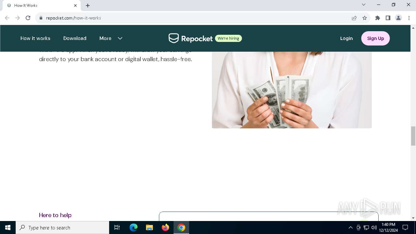Show hidden system tray icons
This screenshot has height=234, width=416.
[350, 227]
